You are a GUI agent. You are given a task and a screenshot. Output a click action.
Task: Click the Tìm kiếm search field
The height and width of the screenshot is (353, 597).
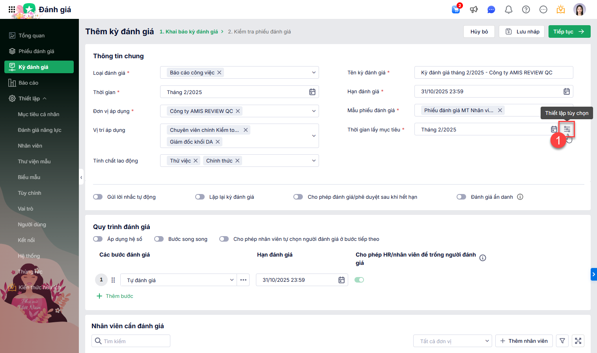(134, 341)
